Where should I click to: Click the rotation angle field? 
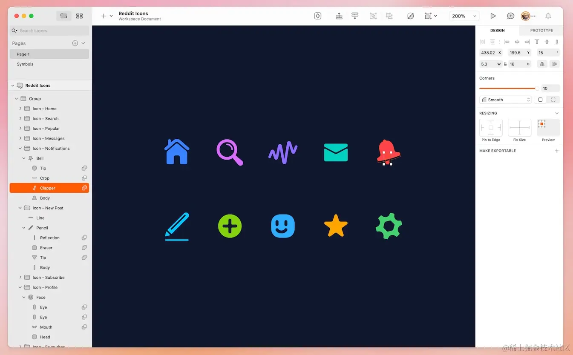coord(548,53)
